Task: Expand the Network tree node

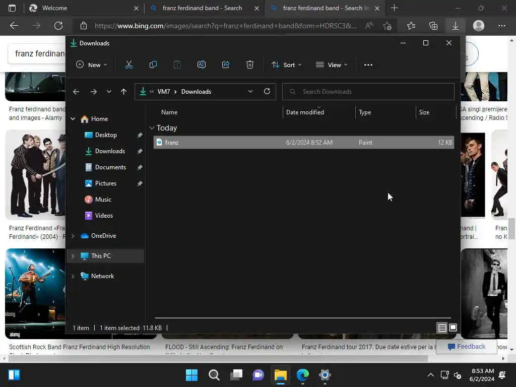Action: click(x=73, y=276)
